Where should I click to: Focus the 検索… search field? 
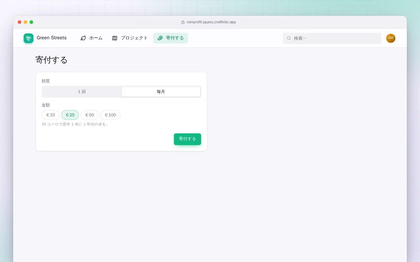click(x=332, y=38)
